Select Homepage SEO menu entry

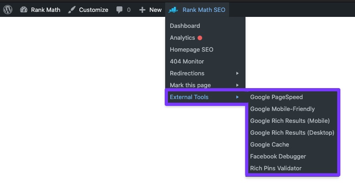[x=191, y=50]
